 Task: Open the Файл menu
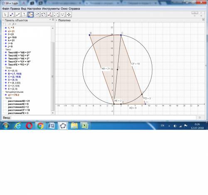[x=6, y=9]
